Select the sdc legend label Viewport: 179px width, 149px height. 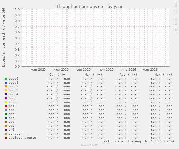pos(11,118)
